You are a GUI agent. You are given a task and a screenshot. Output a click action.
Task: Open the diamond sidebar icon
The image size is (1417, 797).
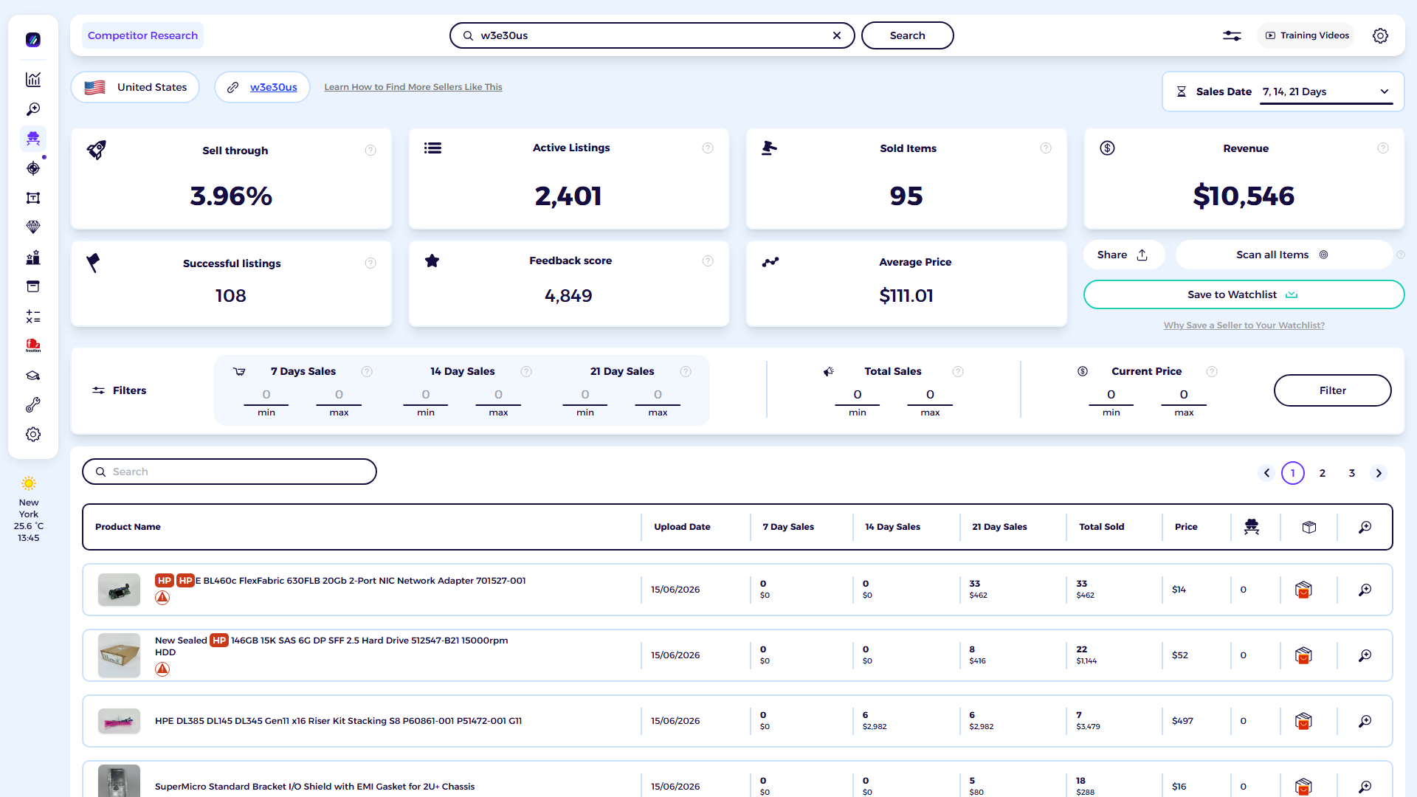tap(33, 227)
